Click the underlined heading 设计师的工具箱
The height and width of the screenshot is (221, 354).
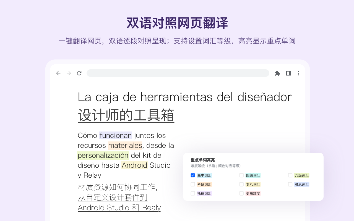click(x=126, y=115)
